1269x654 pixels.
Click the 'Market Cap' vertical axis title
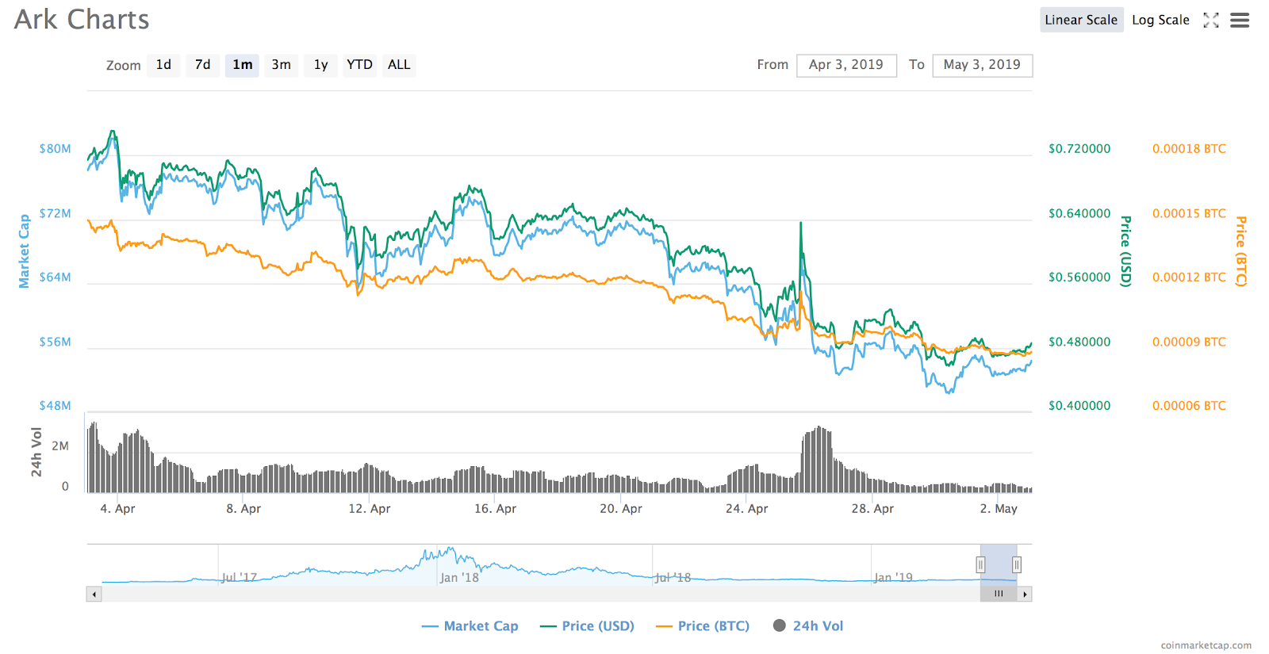pos(24,251)
